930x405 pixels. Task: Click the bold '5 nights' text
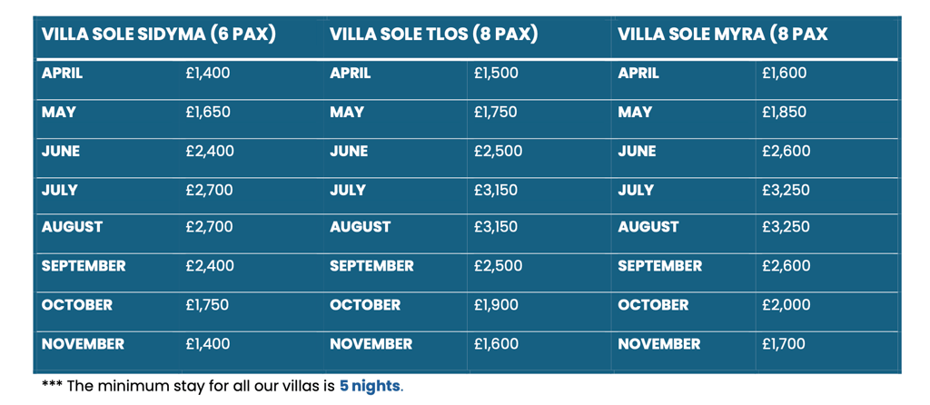(371, 386)
